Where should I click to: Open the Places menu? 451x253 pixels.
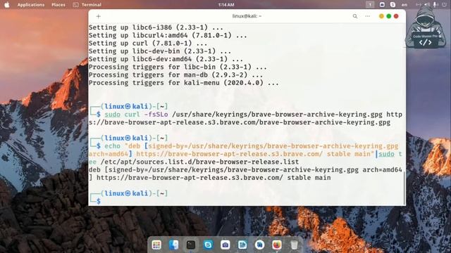pos(58,5)
